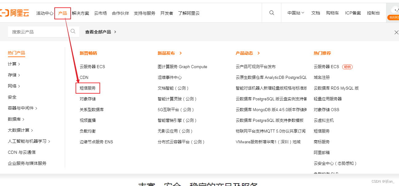Open the 解决方案 menu
The height and width of the screenshot is (186, 399).
80,13
